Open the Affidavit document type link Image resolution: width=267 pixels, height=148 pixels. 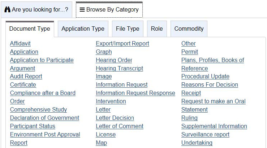[20, 44]
